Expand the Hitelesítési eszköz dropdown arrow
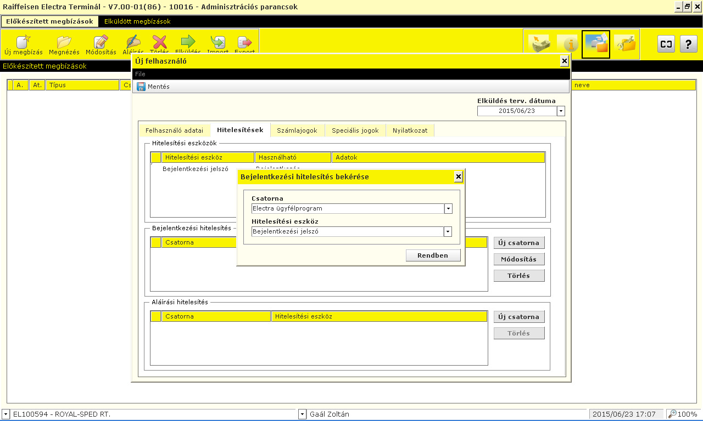The image size is (703, 421). [448, 232]
